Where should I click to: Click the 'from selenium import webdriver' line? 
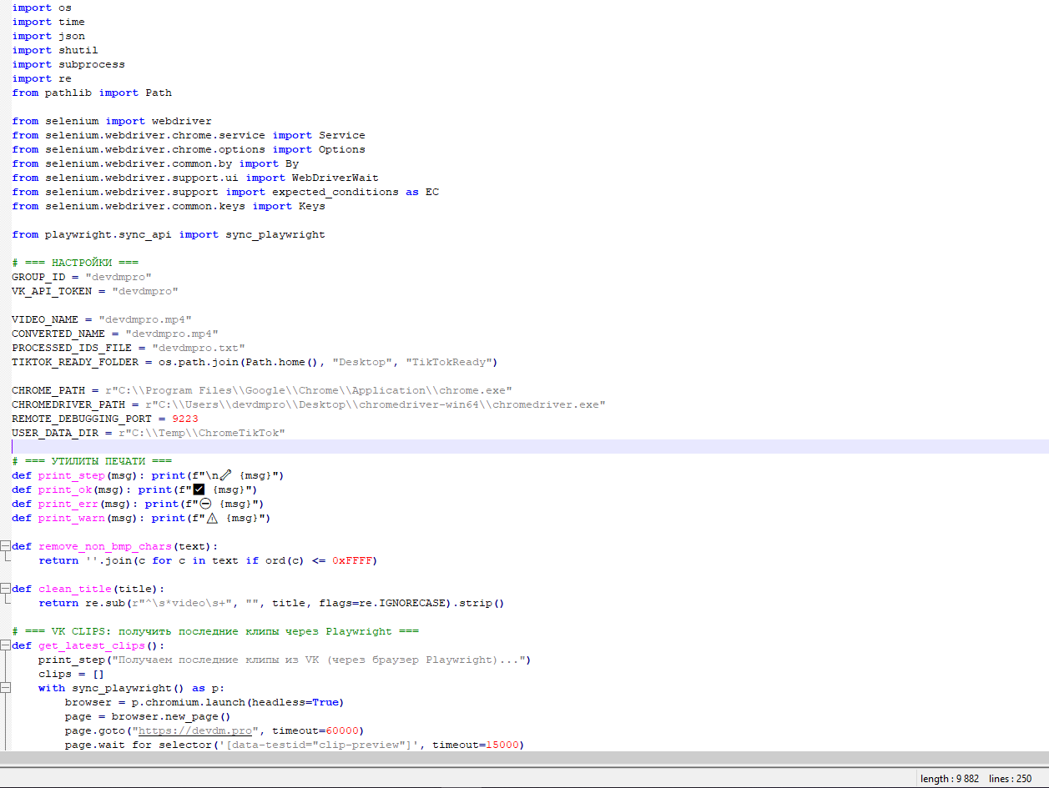point(112,121)
